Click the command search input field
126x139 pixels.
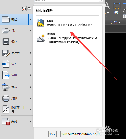pos(67,1)
